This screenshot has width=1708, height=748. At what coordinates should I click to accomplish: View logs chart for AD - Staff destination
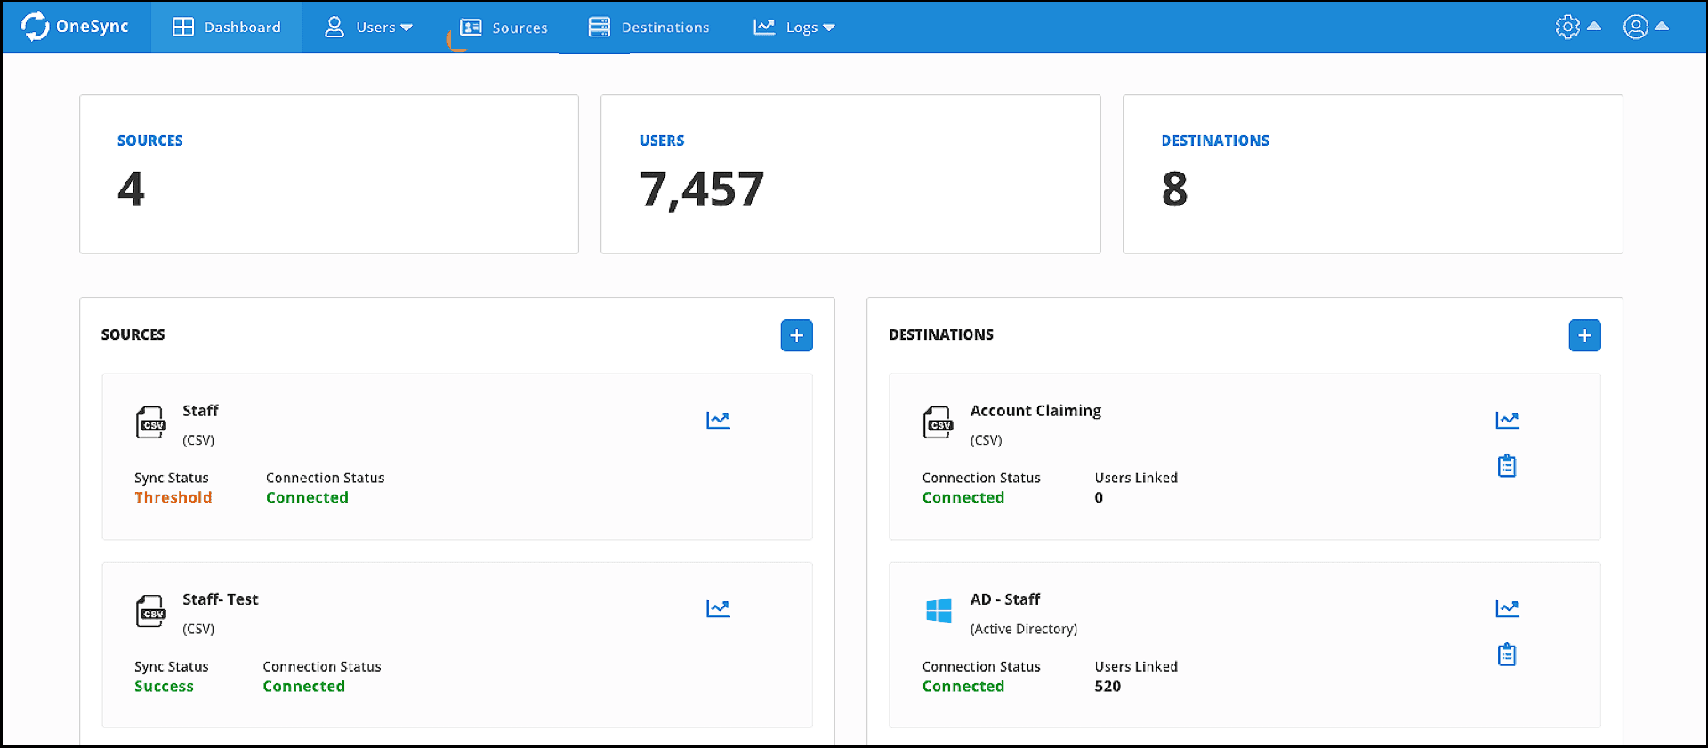(1507, 608)
